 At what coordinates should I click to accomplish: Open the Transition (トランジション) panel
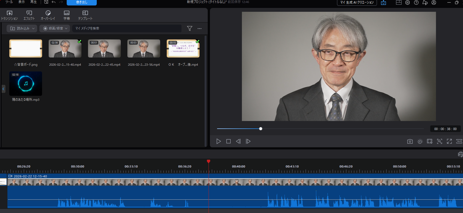[9, 15]
